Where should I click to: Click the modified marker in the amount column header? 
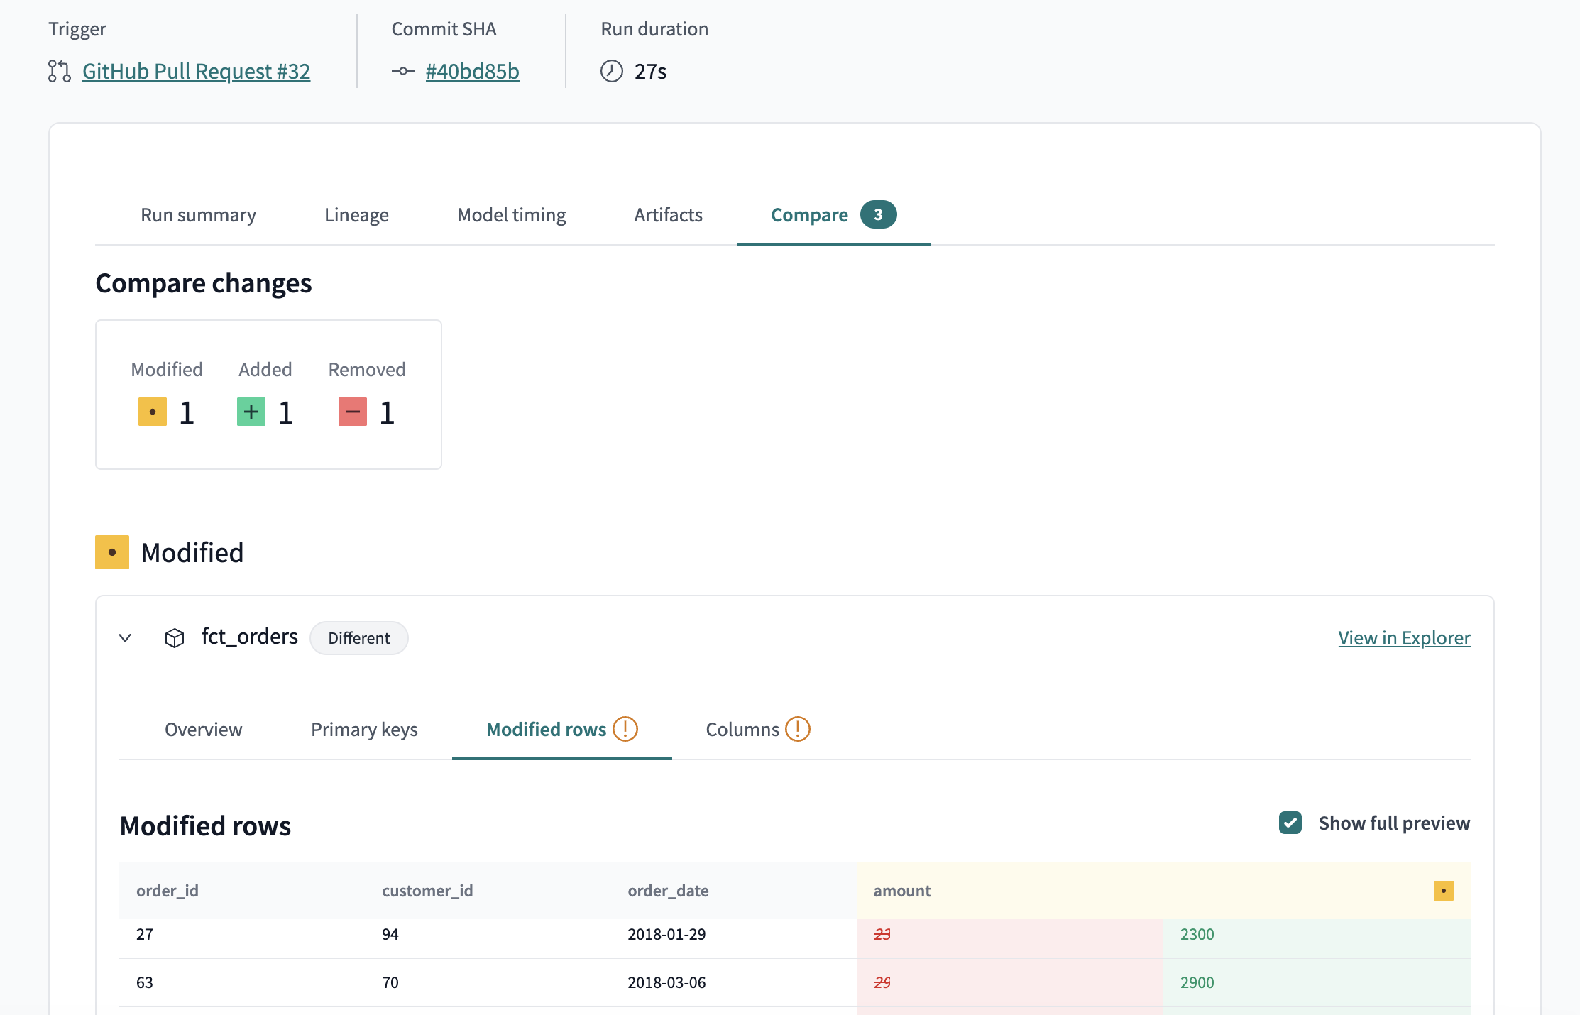pos(1444,890)
